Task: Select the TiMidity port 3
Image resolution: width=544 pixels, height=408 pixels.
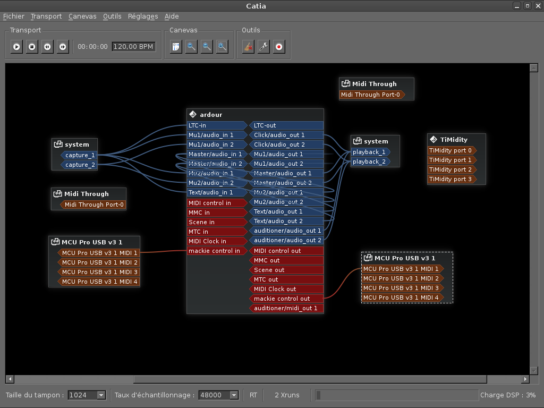Action: point(452,179)
